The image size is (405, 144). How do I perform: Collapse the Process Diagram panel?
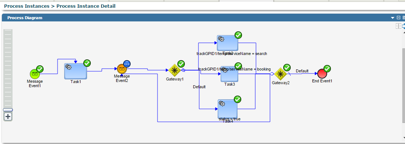point(398,18)
